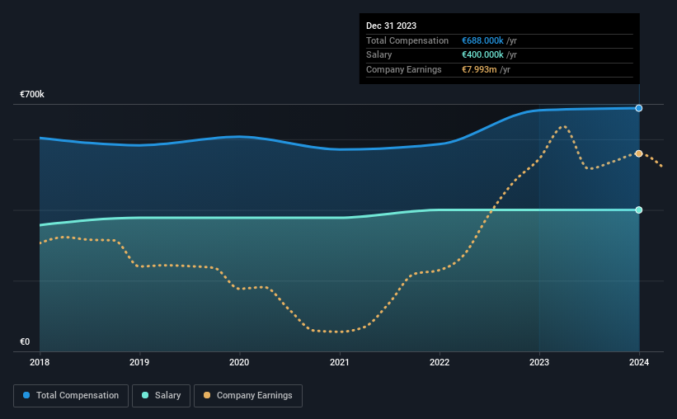The width and height of the screenshot is (677, 419).
Task: Click the 2018 x-axis label
Action: tap(40, 362)
